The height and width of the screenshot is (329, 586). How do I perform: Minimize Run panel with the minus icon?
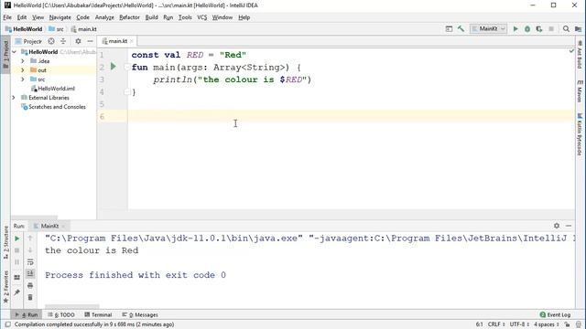coord(569,226)
